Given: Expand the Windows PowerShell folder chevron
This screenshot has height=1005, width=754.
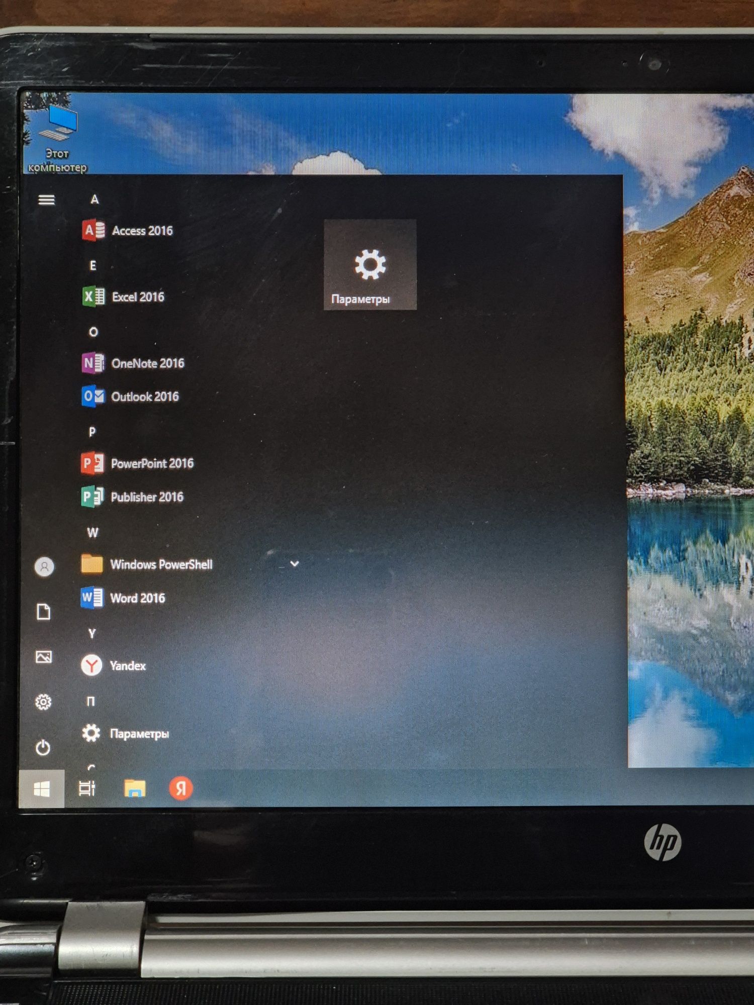Looking at the screenshot, I should pos(295,564).
